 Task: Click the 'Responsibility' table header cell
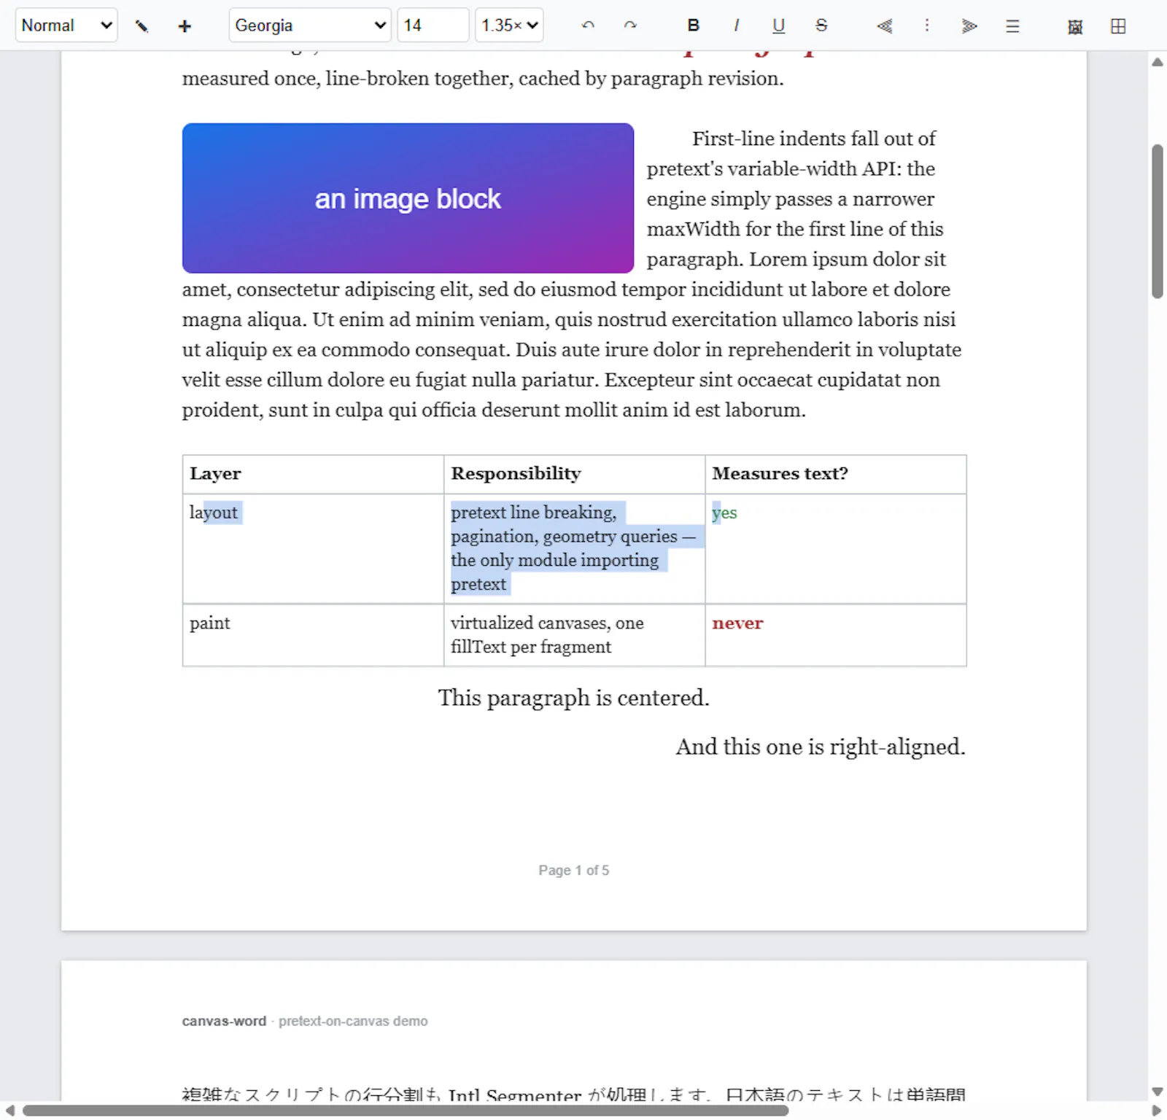574,474
